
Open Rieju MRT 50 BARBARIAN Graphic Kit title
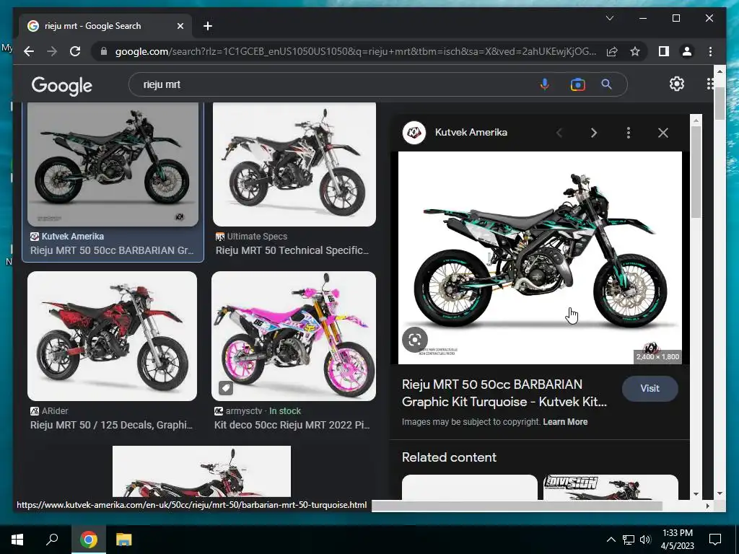(504, 393)
